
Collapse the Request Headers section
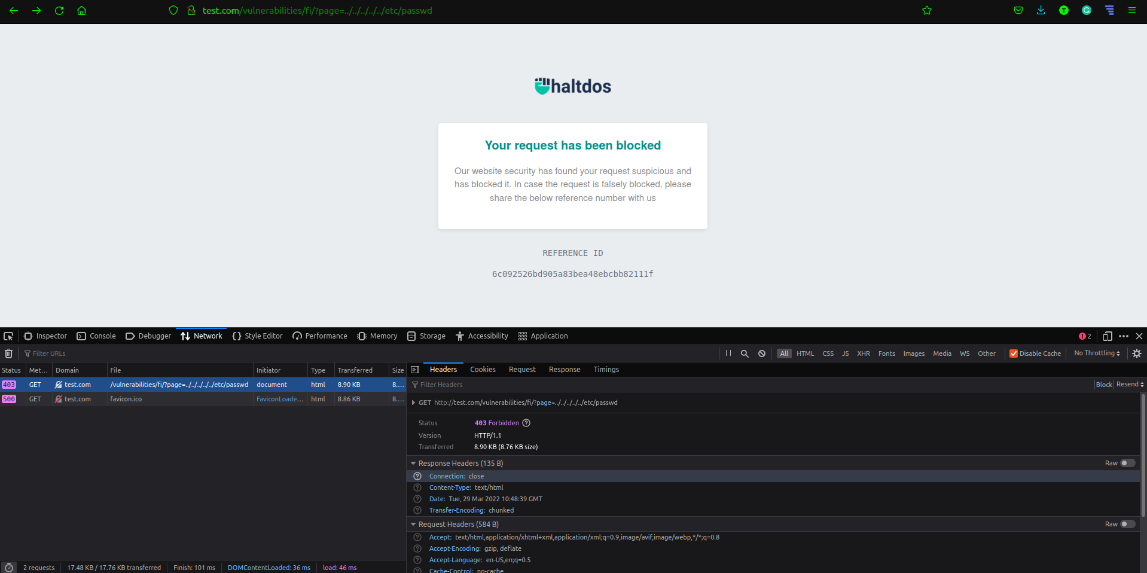pyautogui.click(x=413, y=525)
